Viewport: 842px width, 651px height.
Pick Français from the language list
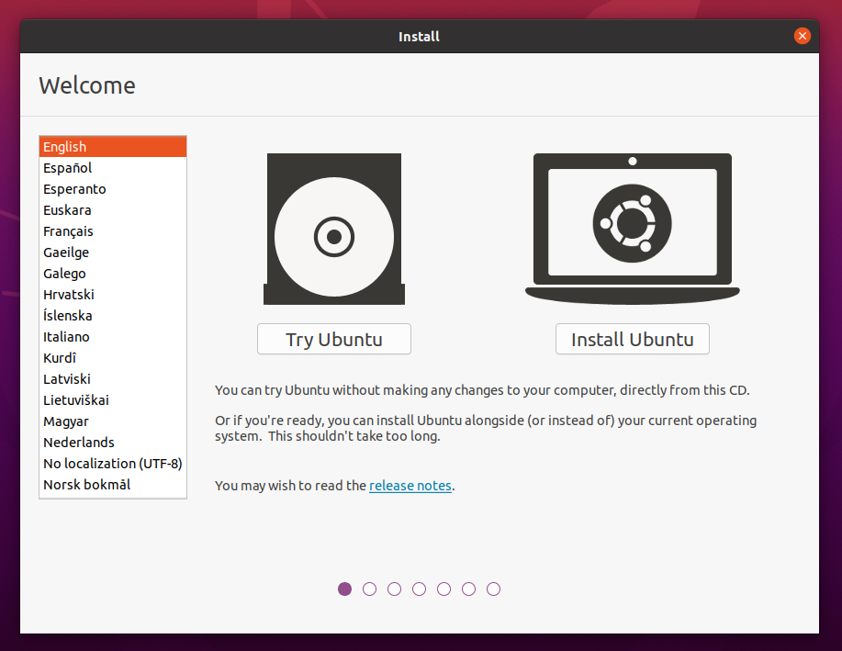coord(68,231)
